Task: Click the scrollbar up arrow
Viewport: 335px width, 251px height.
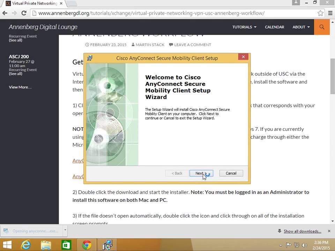Action: [x=333, y=22]
